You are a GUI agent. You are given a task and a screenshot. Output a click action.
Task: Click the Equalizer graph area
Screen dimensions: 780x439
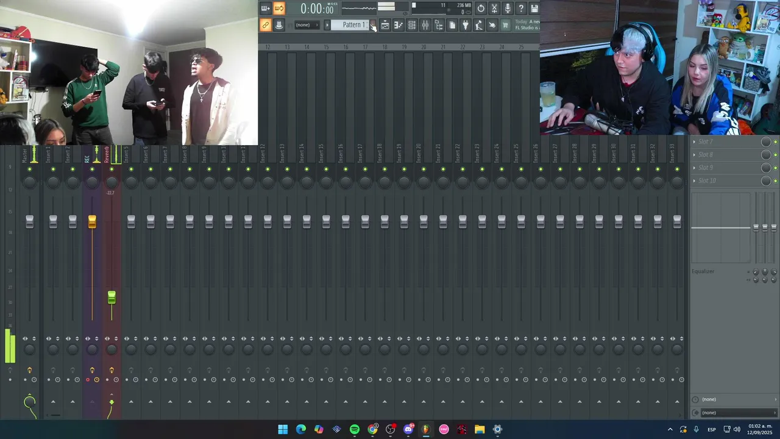[x=721, y=228]
